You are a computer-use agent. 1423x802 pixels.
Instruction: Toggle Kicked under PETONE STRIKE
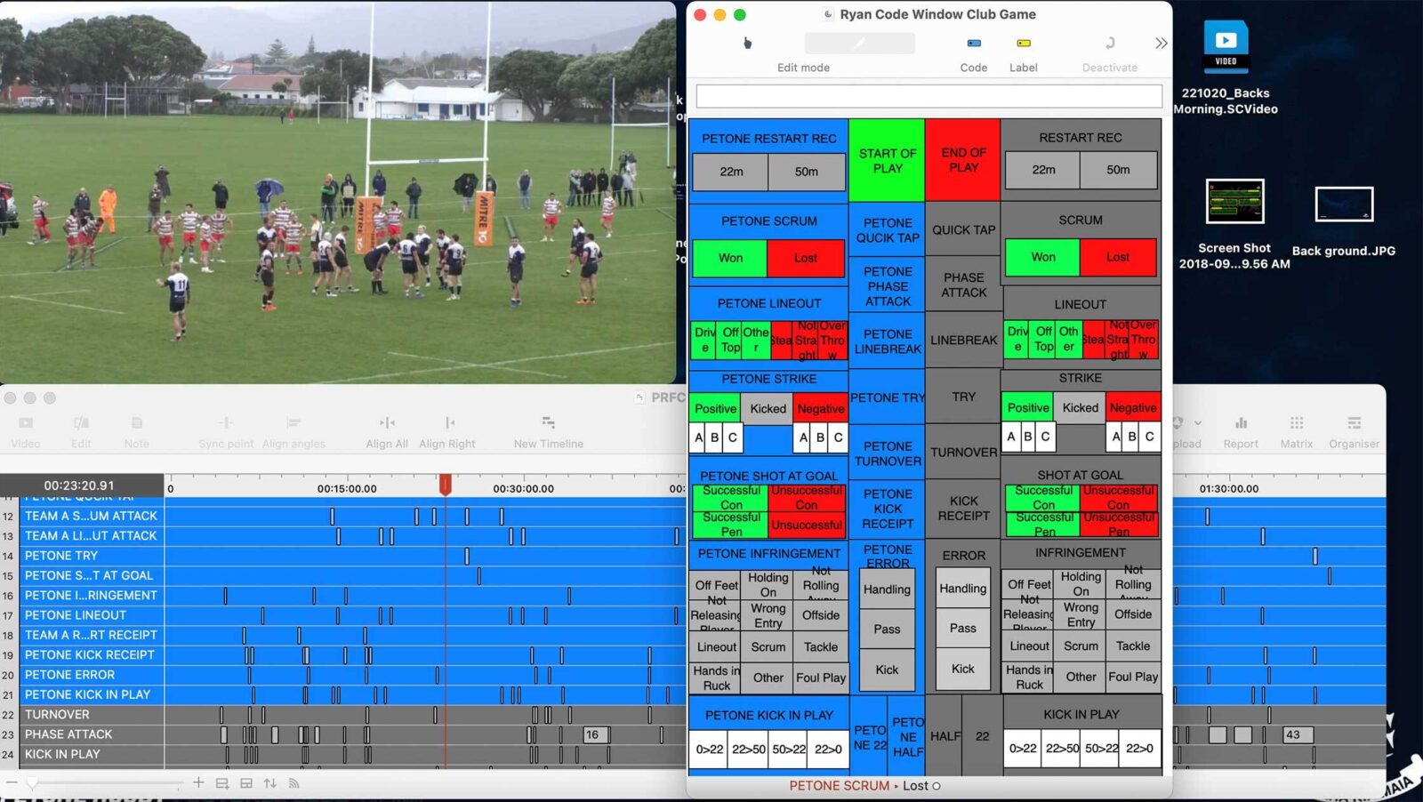point(768,408)
